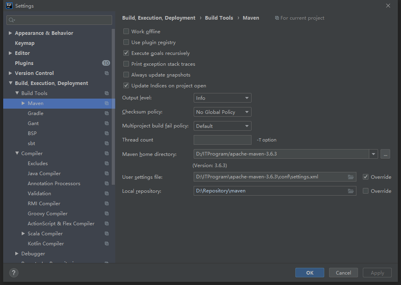401x285 pixels.
Task: Go to Build, Execution, Deployment breadcrumb
Action: coord(159,18)
